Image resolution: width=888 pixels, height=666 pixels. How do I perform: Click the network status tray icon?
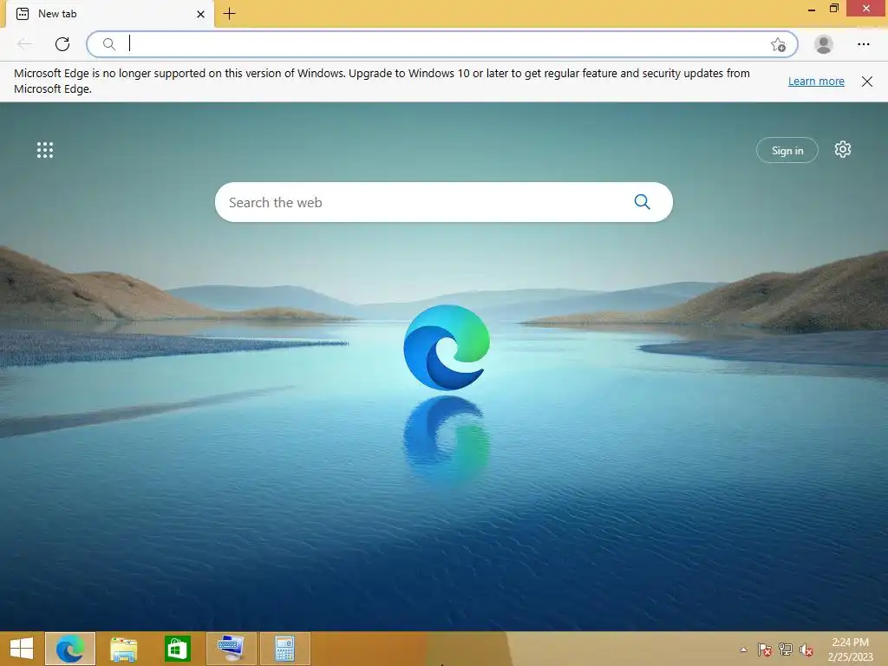[786, 650]
